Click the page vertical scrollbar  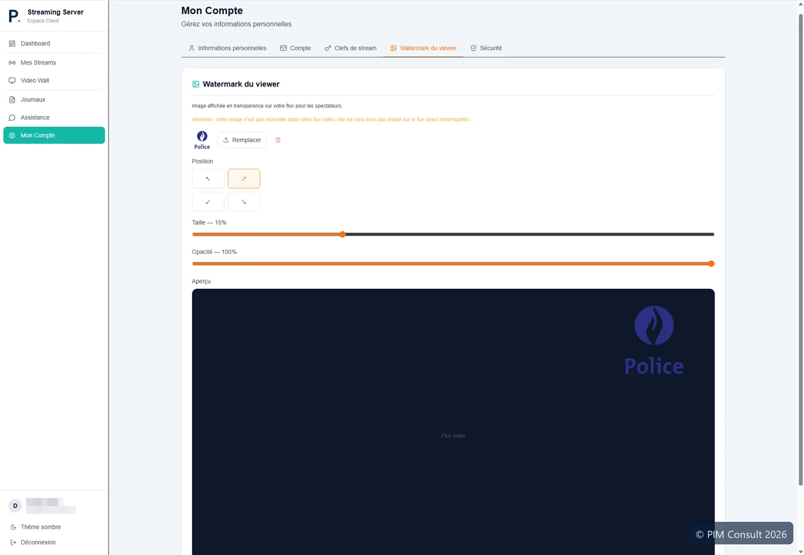click(800, 249)
